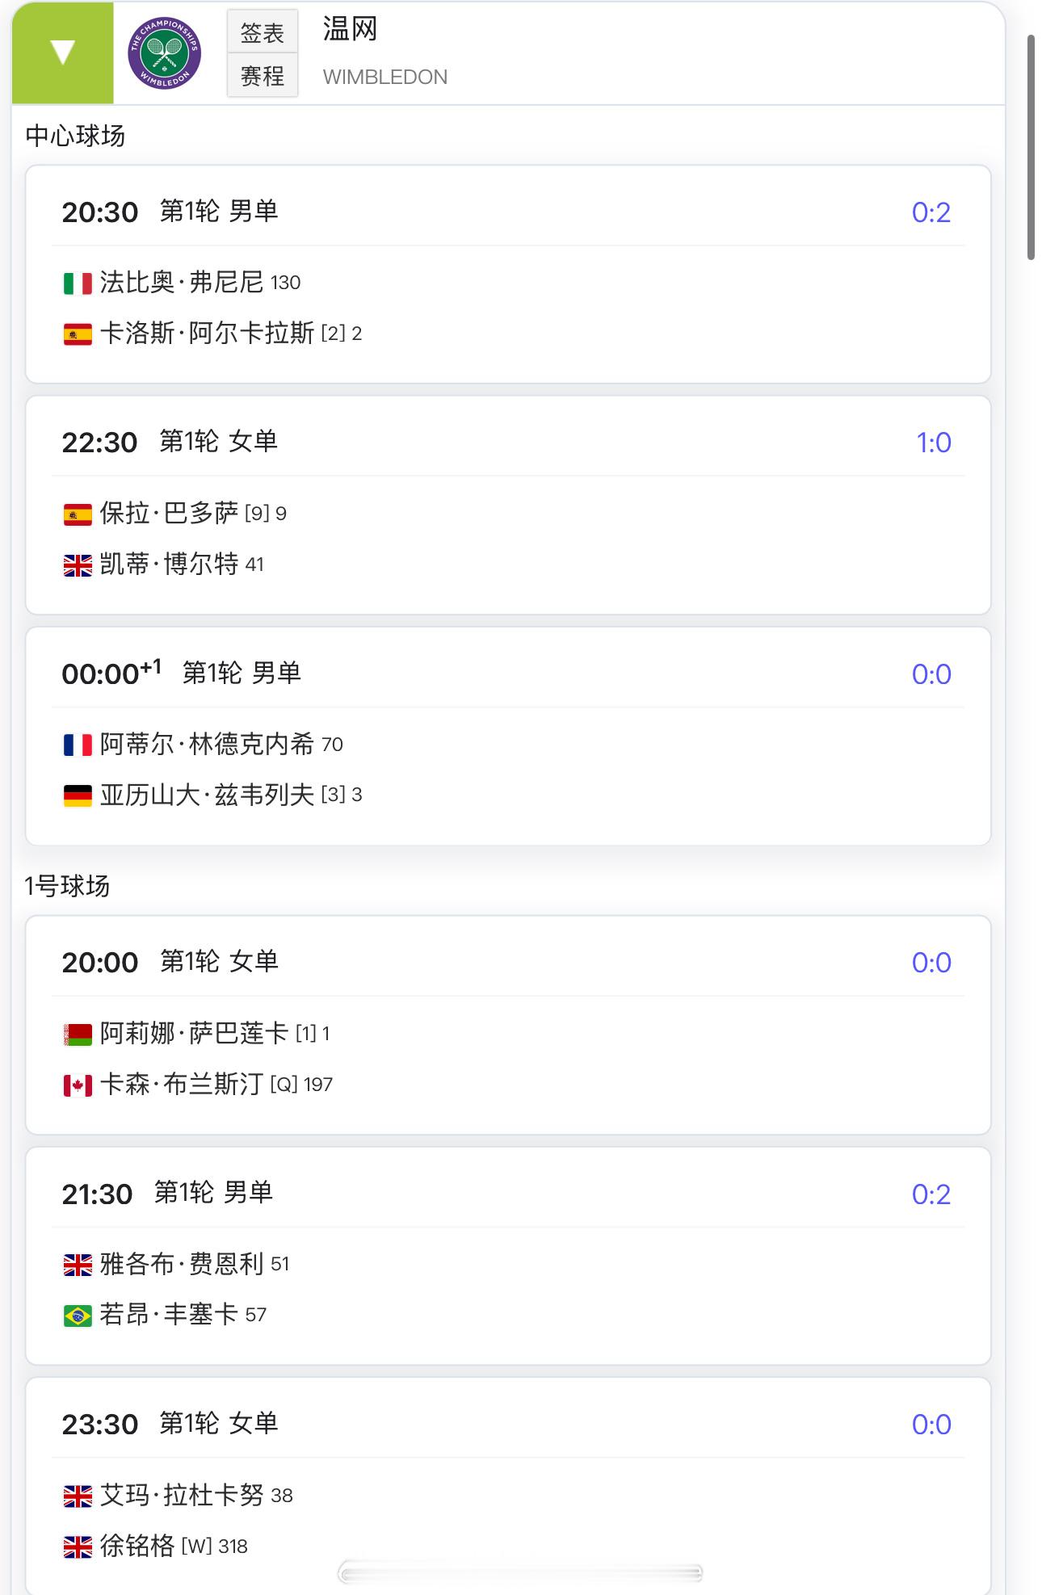Open the 1:0 score of Badosa match
The image size is (1042, 1595).
(933, 443)
